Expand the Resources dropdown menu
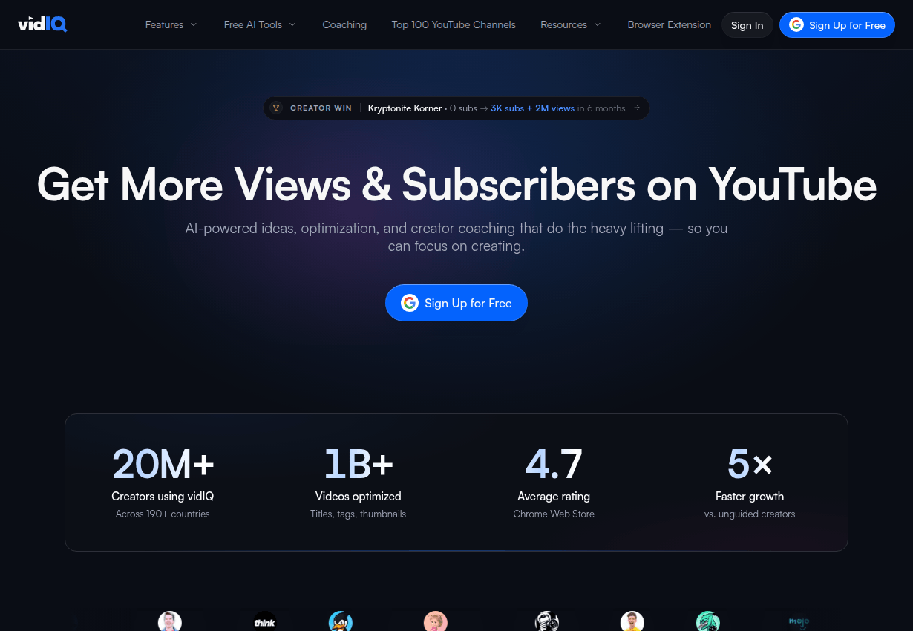 [x=571, y=24]
